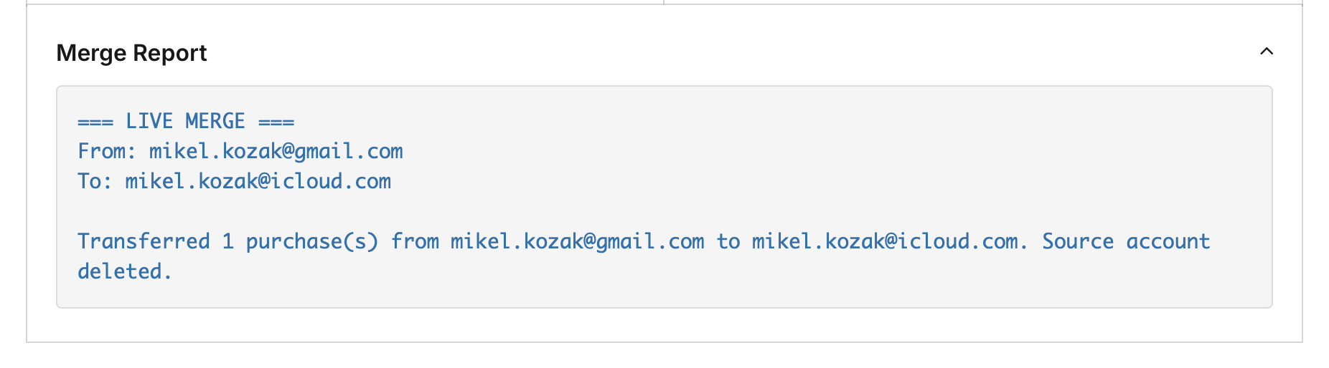Collapse the Merge Report panel chevron
This screenshot has height=368, width=1329.
coord(1267,52)
